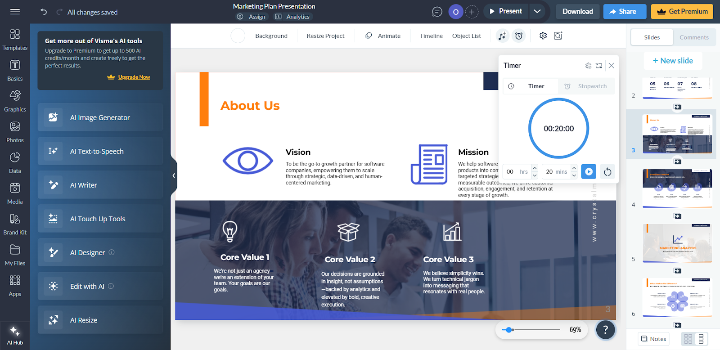This screenshot has height=350, width=720.
Task: Open the Animate menu
Action: (383, 36)
